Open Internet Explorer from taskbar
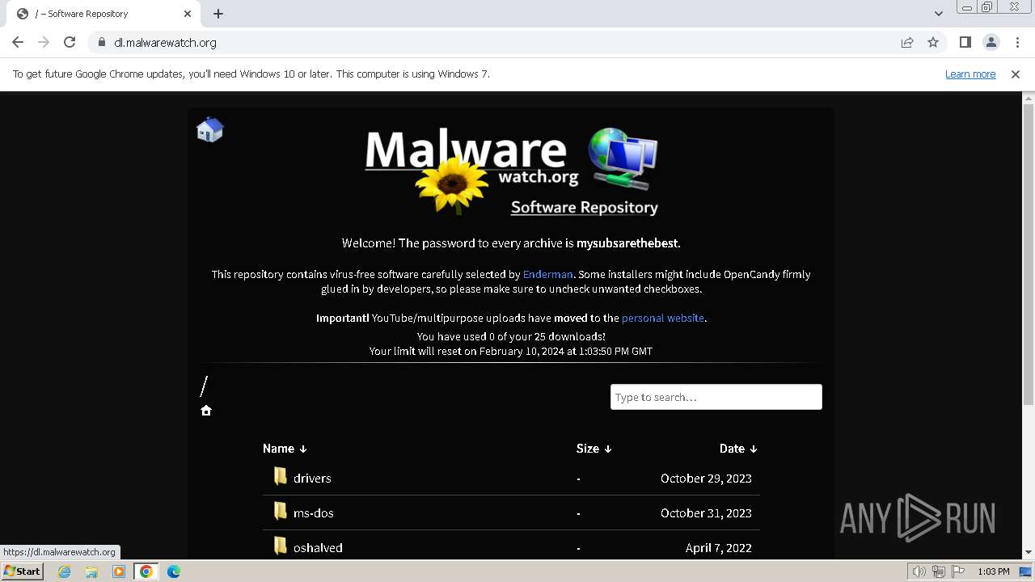Screen dimensions: 1035x582 pos(64,571)
